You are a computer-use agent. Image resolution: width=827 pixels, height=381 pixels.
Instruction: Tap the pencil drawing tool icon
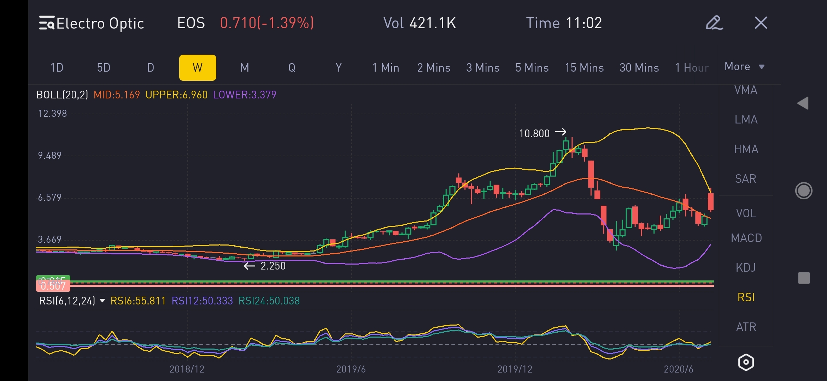coord(714,23)
